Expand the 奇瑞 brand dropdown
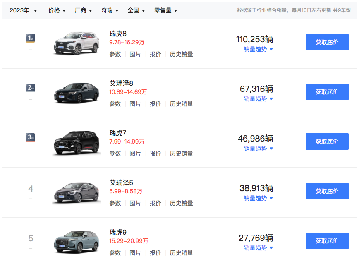 110,10
